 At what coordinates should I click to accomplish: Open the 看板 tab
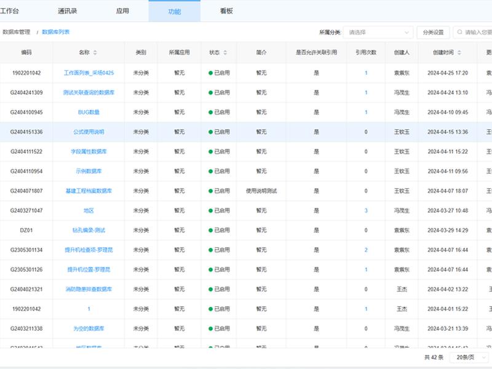[226, 11]
